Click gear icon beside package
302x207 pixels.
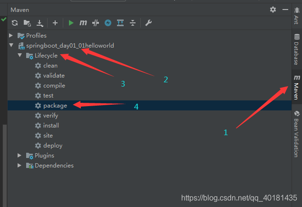click(x=38, y=106)
